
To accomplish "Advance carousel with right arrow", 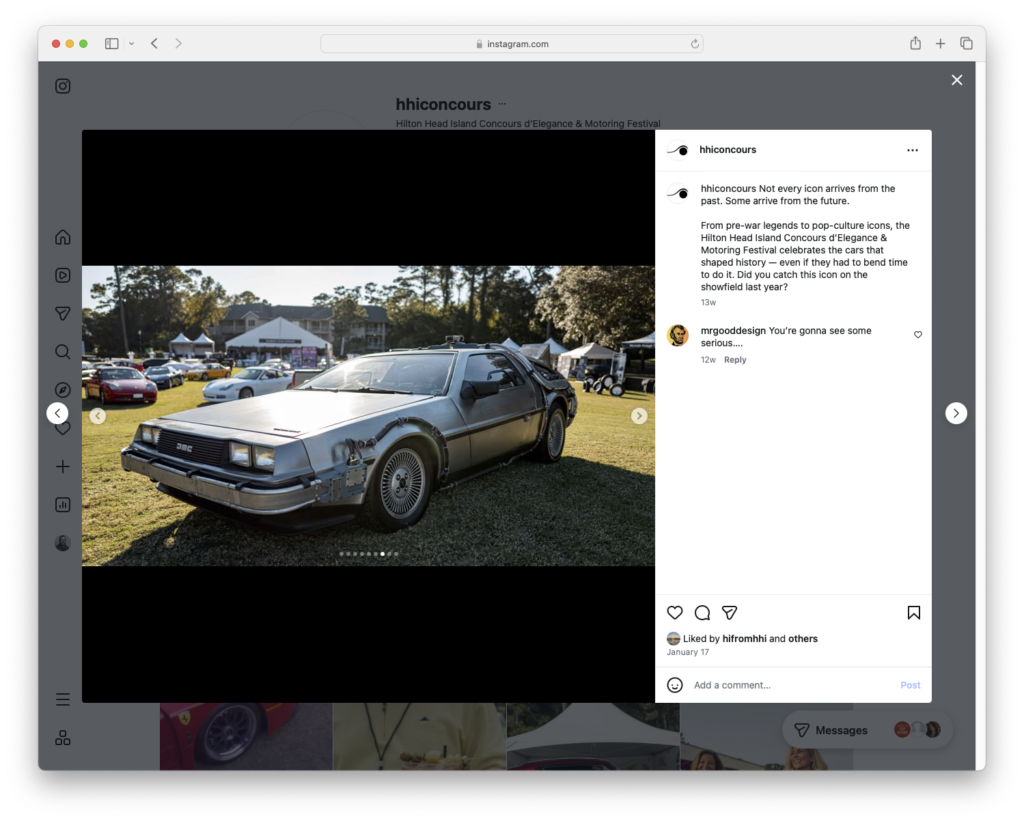I will pos(639,415).
